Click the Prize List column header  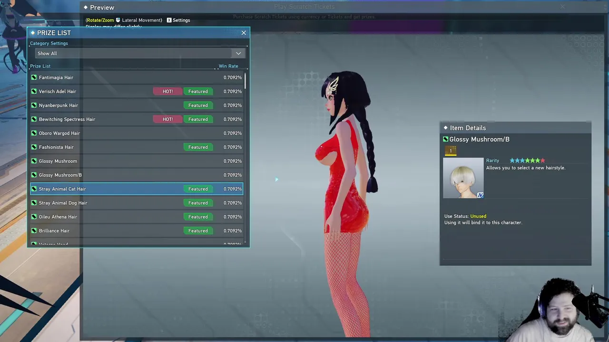point(40,66)
